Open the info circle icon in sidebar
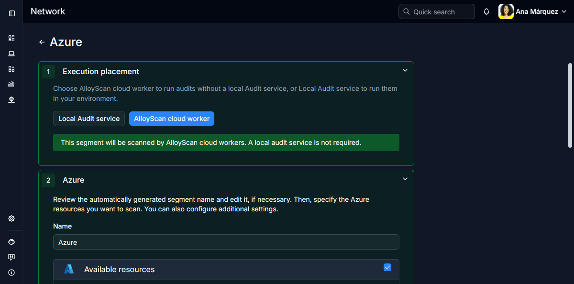The height and width of the screenshot is (284, 574). click(11, 273)
